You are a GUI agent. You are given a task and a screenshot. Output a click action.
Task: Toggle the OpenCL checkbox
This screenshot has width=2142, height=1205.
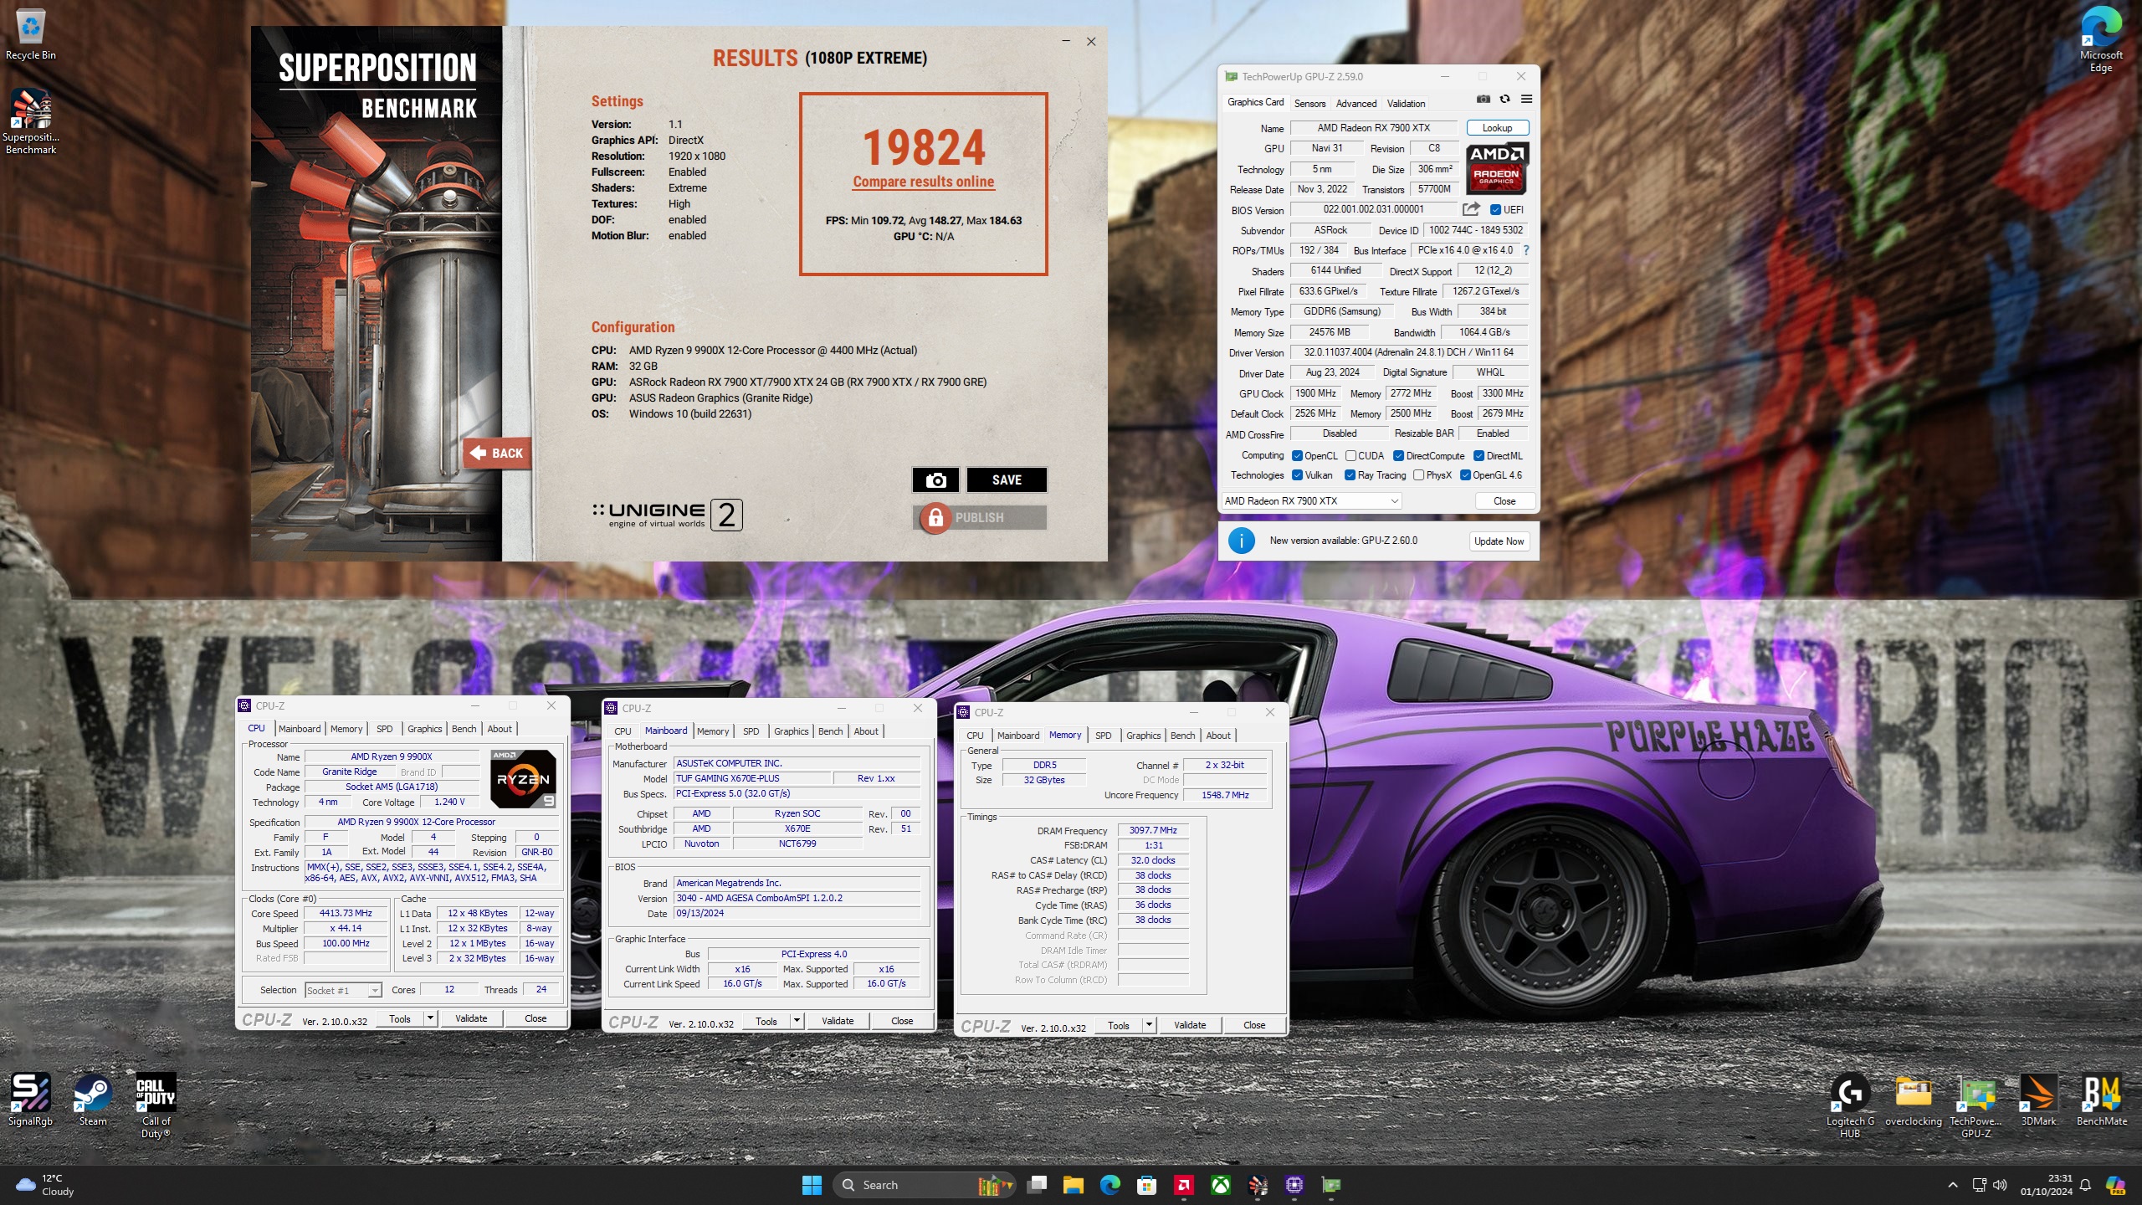click(1297, 456)
